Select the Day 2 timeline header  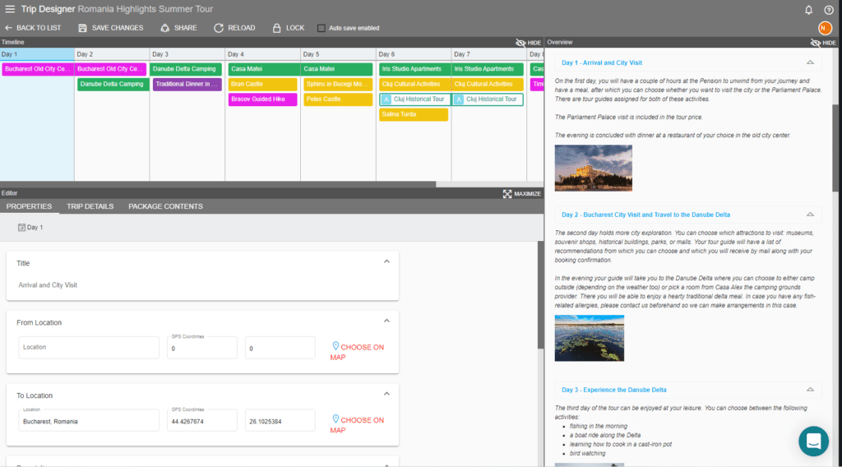point(112,54)
